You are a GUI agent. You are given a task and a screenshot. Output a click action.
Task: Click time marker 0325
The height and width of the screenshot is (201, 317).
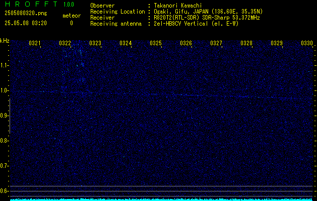point(156,43)
